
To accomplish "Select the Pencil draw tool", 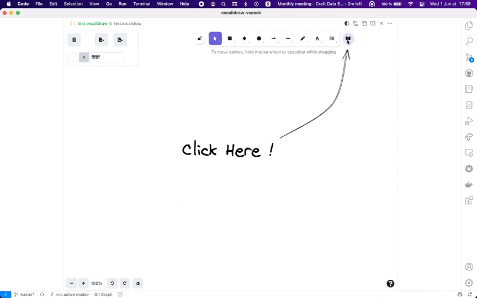I will tap(303, 39).
